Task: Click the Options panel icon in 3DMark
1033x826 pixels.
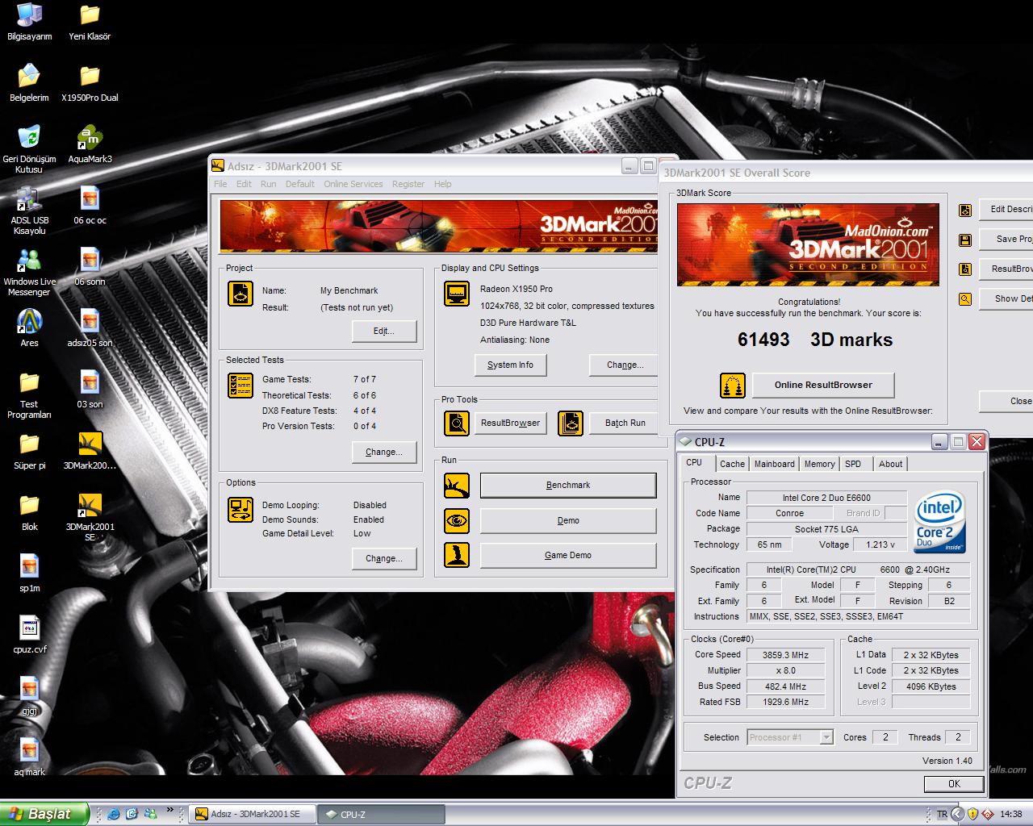Action: [x=240, y=509]
